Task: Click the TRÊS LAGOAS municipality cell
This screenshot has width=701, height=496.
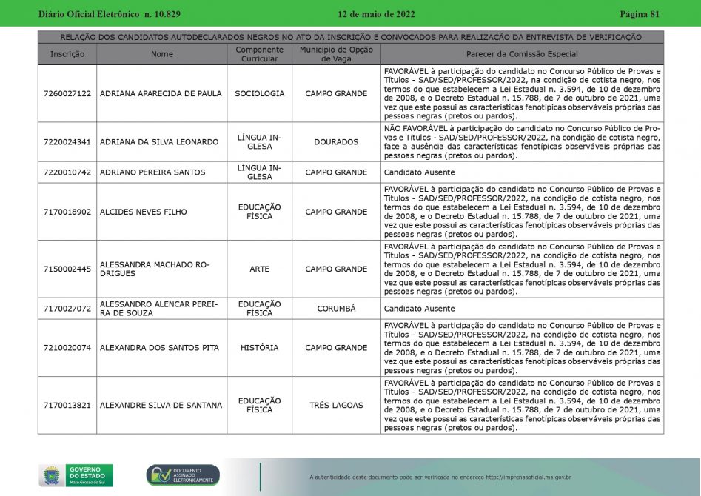Action: click(336, 406)
